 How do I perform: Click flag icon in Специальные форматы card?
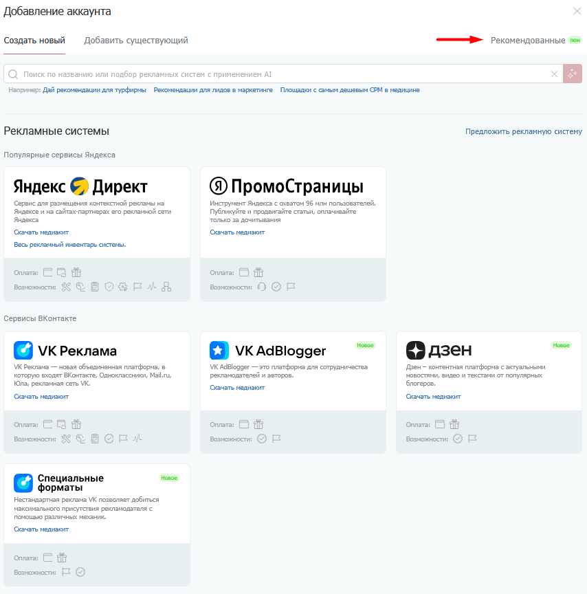point(66,571)
